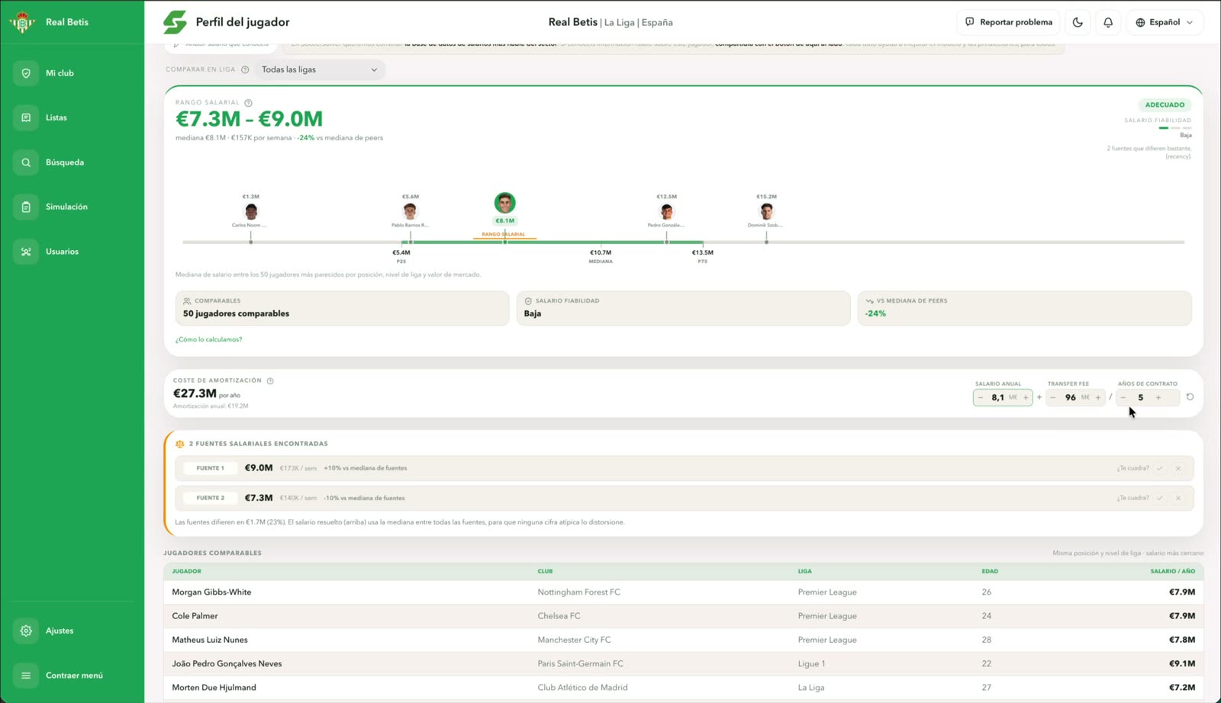Select the Cole Palmer row

(683, 616)
